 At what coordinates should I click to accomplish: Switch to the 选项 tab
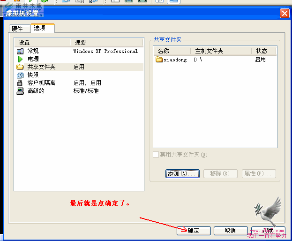pyautogui.click(x=43, y=28)
